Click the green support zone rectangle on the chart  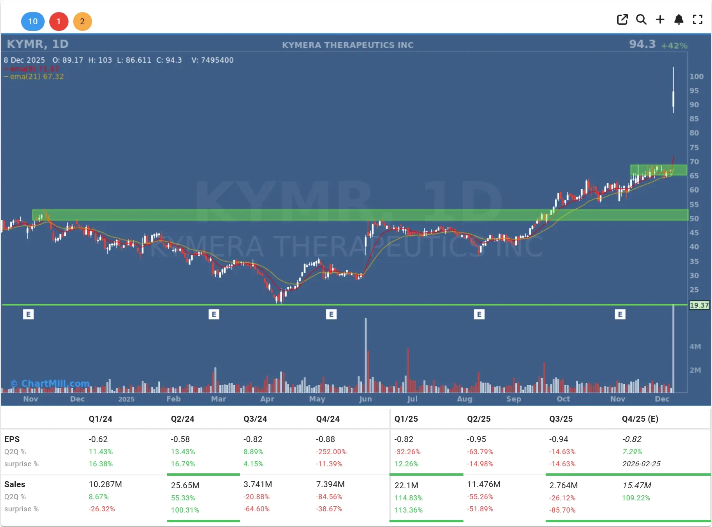352,215
